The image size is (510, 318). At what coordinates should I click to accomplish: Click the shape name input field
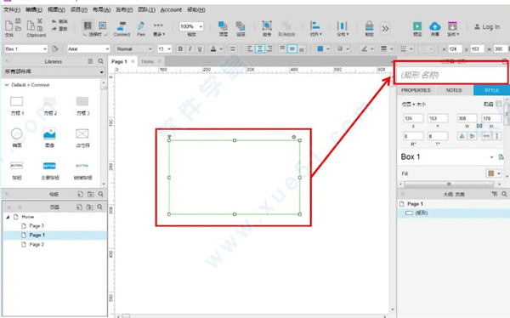[450, 75]
